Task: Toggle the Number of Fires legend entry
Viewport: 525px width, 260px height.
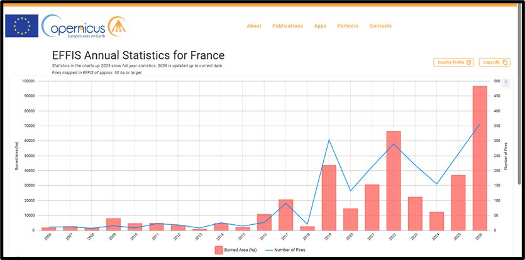Action: click(285, 250)
